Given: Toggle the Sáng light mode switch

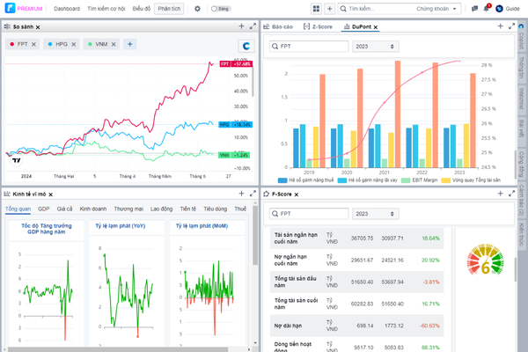Looking at the screenshot, I should pyautogui.click(x=220, y=9).
